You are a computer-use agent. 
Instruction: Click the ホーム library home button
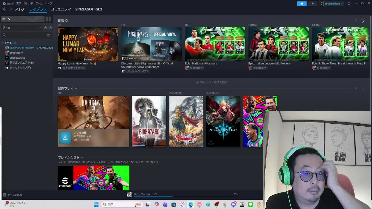(23, 19)
